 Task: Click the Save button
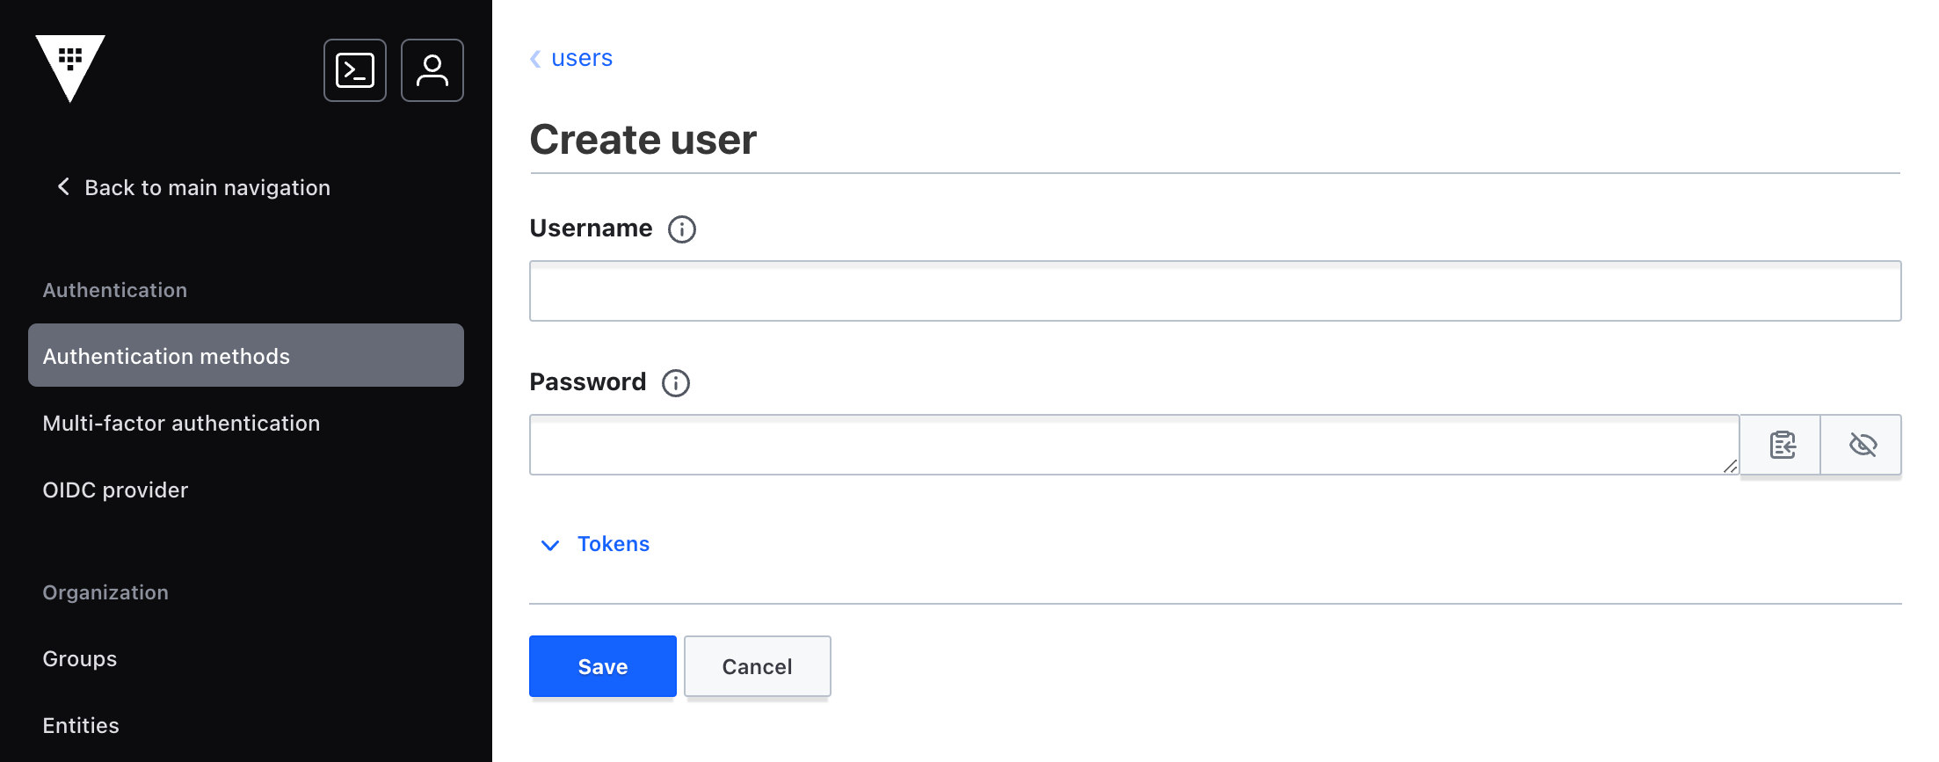(x=603, y=666)
